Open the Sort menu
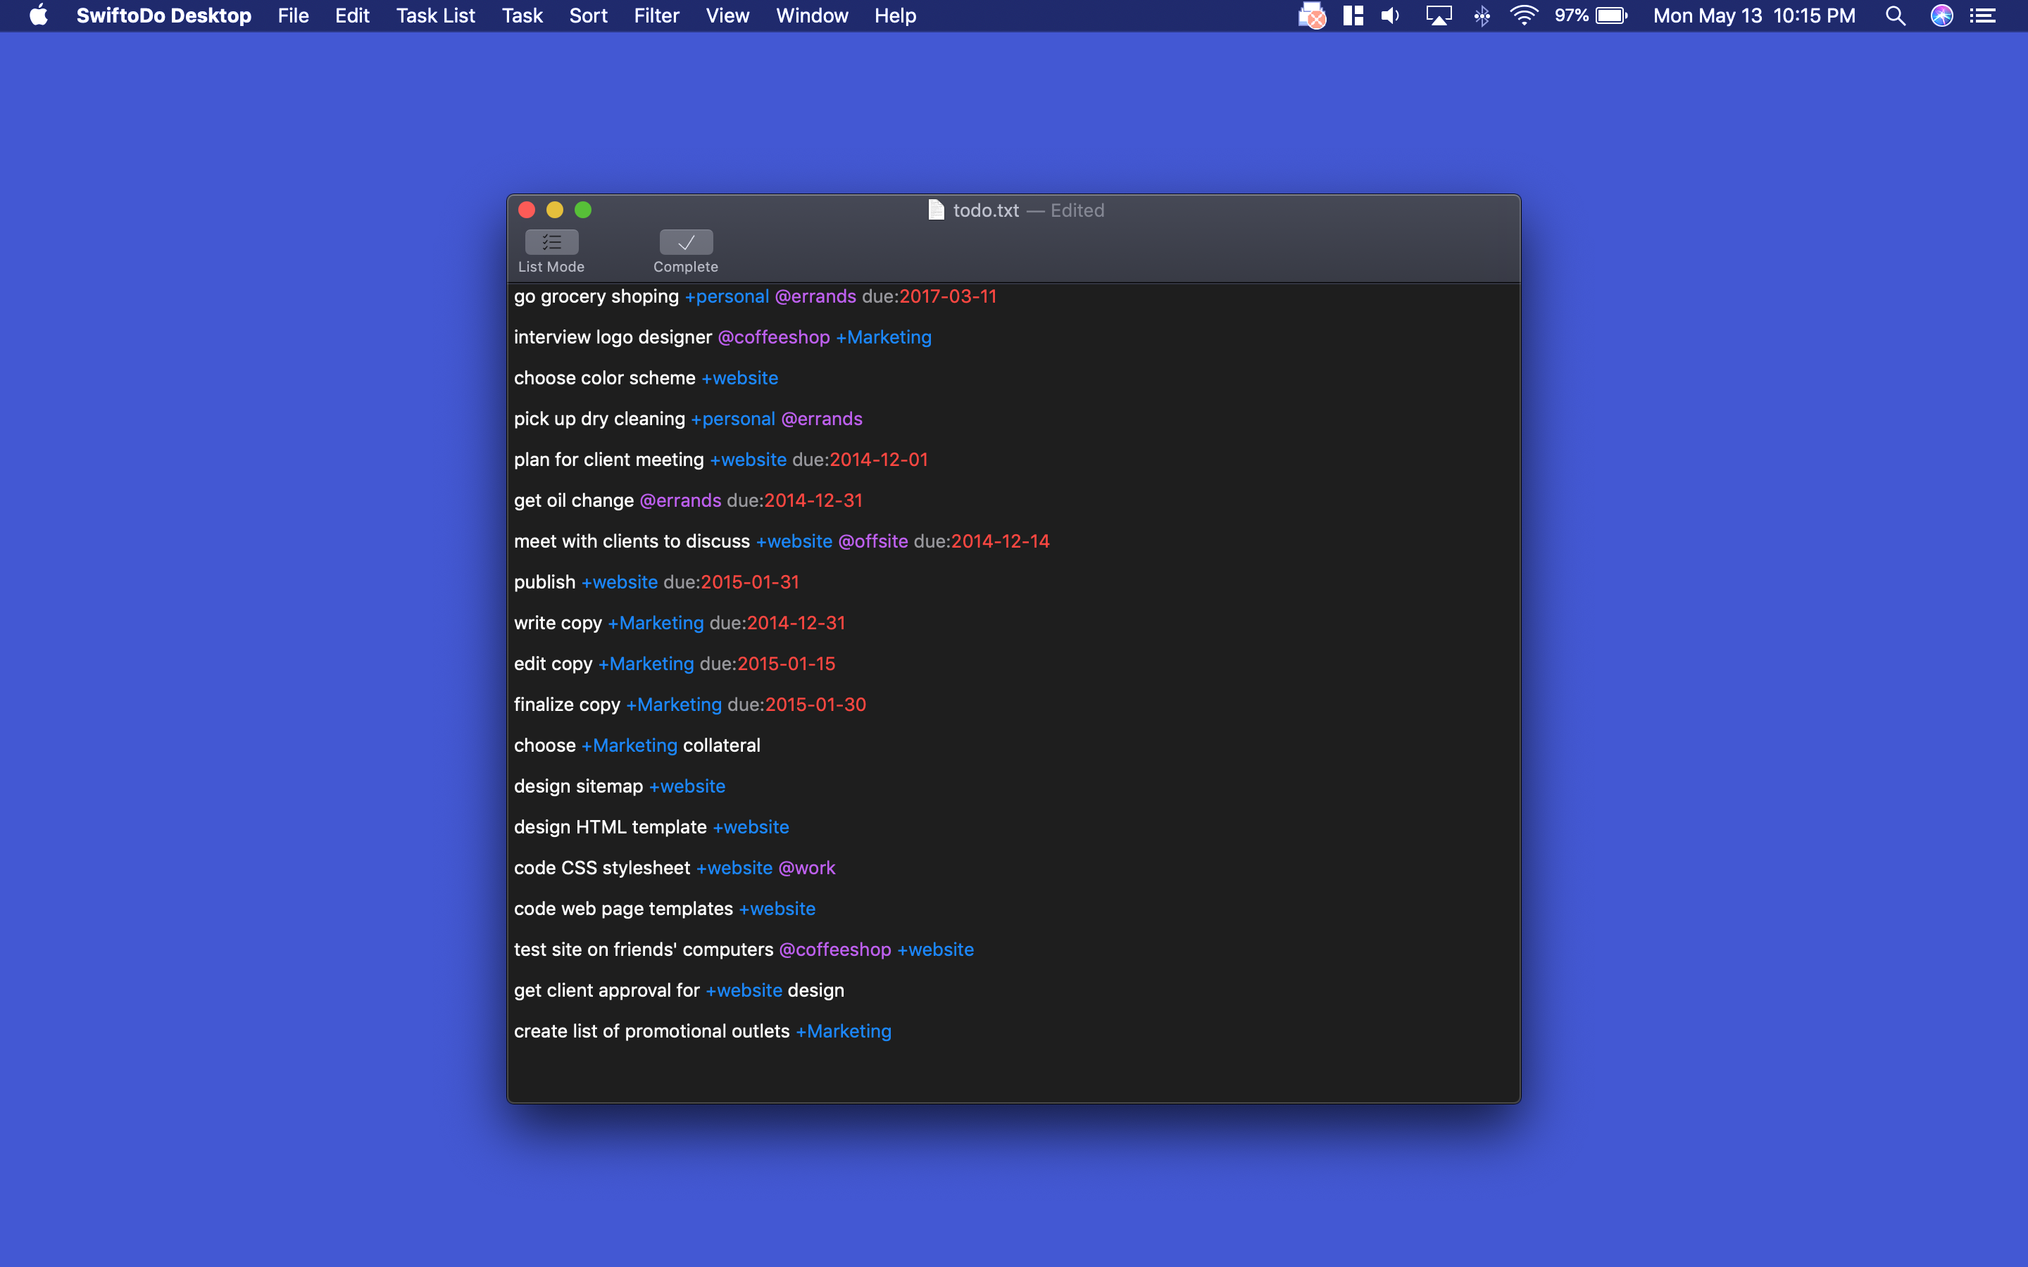 point(587,15)
